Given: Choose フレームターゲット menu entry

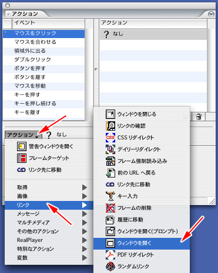Looking at the screenshot, I should [49, 158].
